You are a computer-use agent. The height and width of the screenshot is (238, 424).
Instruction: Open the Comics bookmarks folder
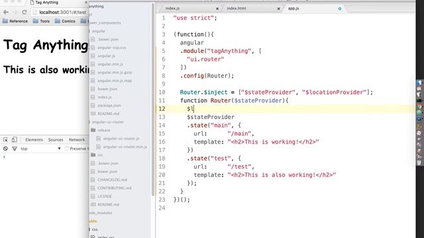[x=65, y=21]
